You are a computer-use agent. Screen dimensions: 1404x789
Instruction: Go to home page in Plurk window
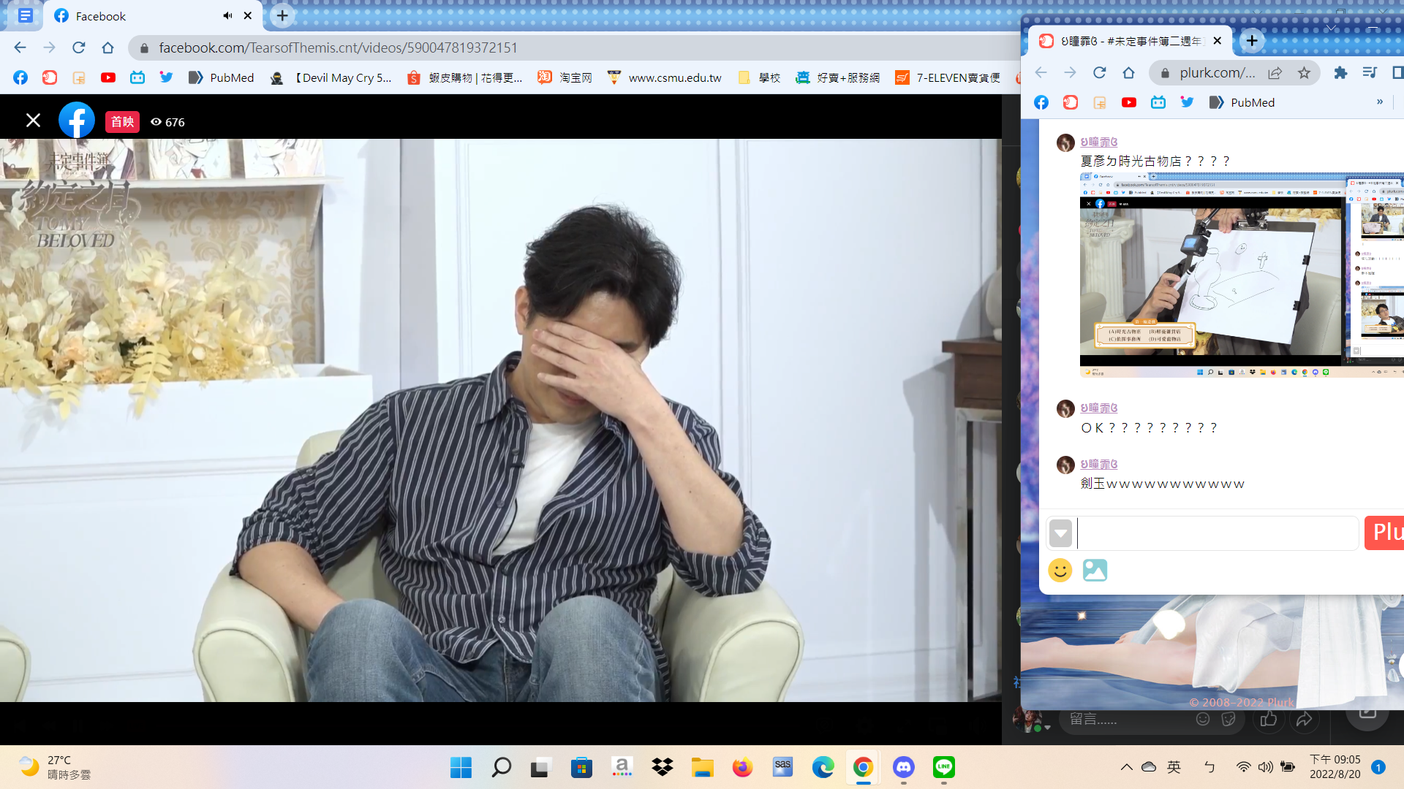pos(1128,72)
